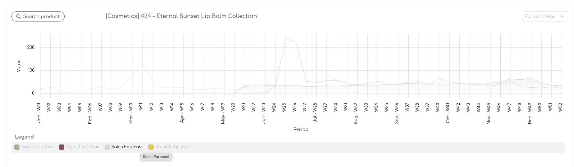This screenshot has height=167, width=574.
Task: Click the W11 sales peak on the chart
Action: coord(142,64)
